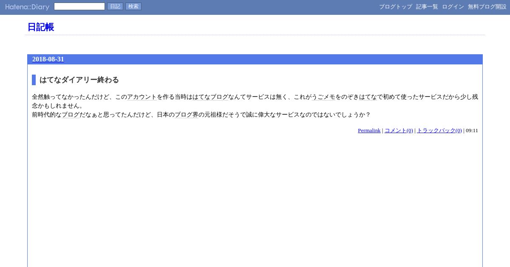
Task: Focus the header search input field
Action: tap(79, 6)
